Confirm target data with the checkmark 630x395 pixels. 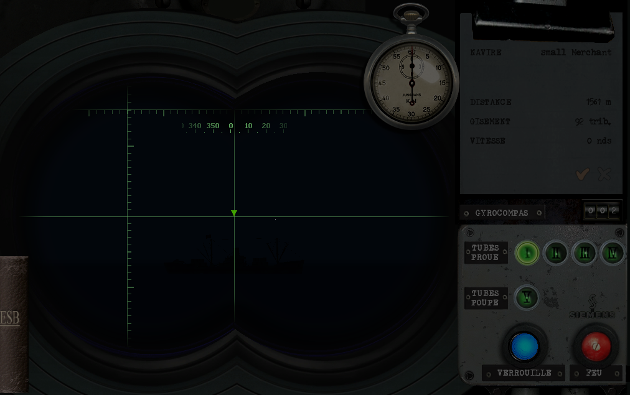(x=582, y=175)
